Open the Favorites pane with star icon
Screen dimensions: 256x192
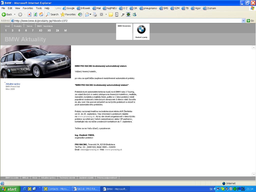68,14
